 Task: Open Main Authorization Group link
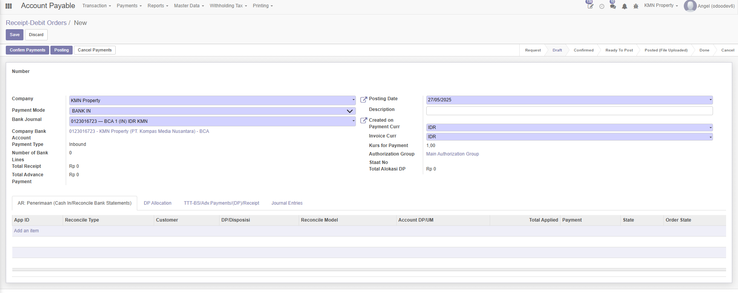452,154
